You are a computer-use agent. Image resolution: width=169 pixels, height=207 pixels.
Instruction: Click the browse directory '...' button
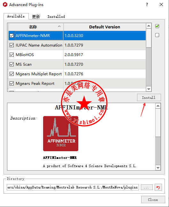[147, 187]
